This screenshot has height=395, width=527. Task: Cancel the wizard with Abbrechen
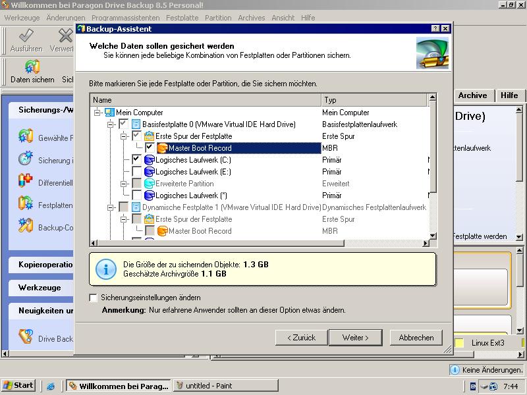pyautogui.click(x=416, y=338)
